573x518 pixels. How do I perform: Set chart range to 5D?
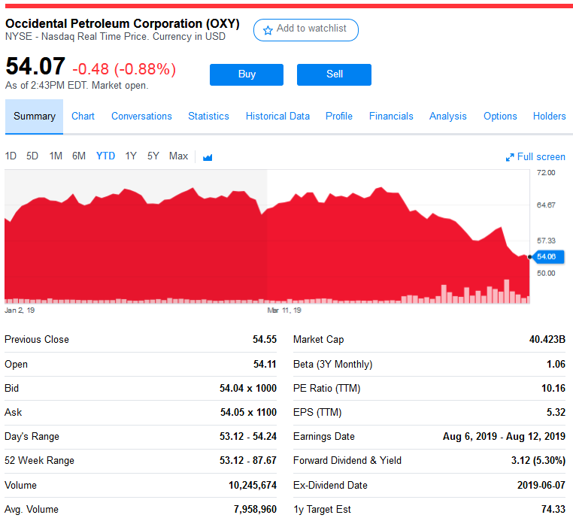coord(32,156)
